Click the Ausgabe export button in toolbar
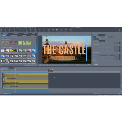 [49, 30]
